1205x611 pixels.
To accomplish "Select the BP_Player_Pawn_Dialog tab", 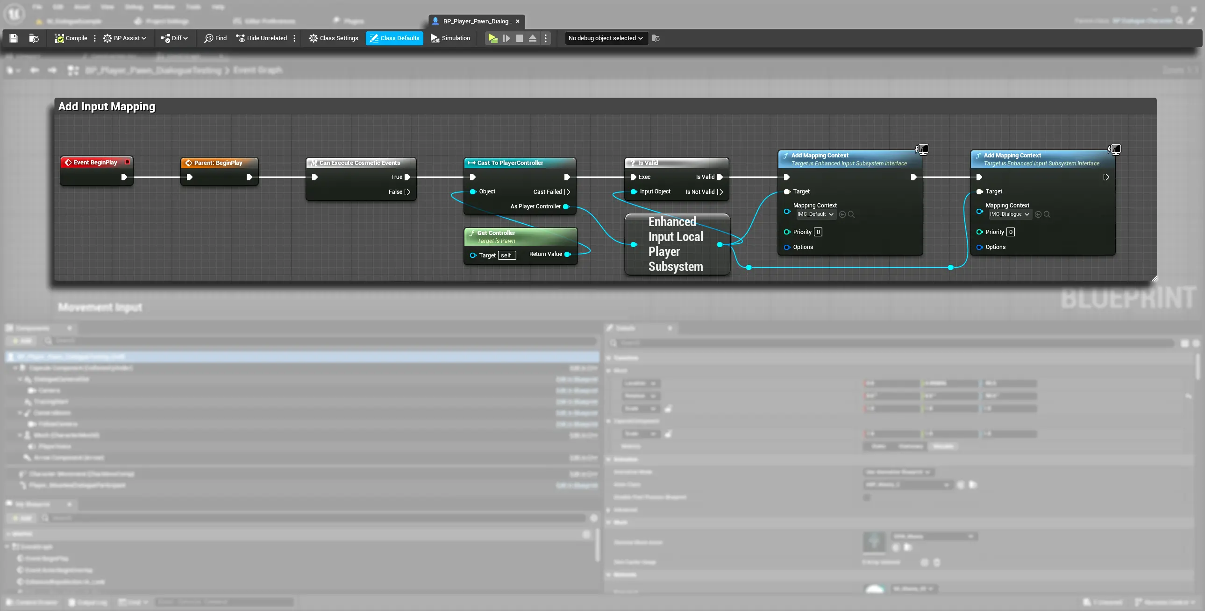I will tap(477, 21).
